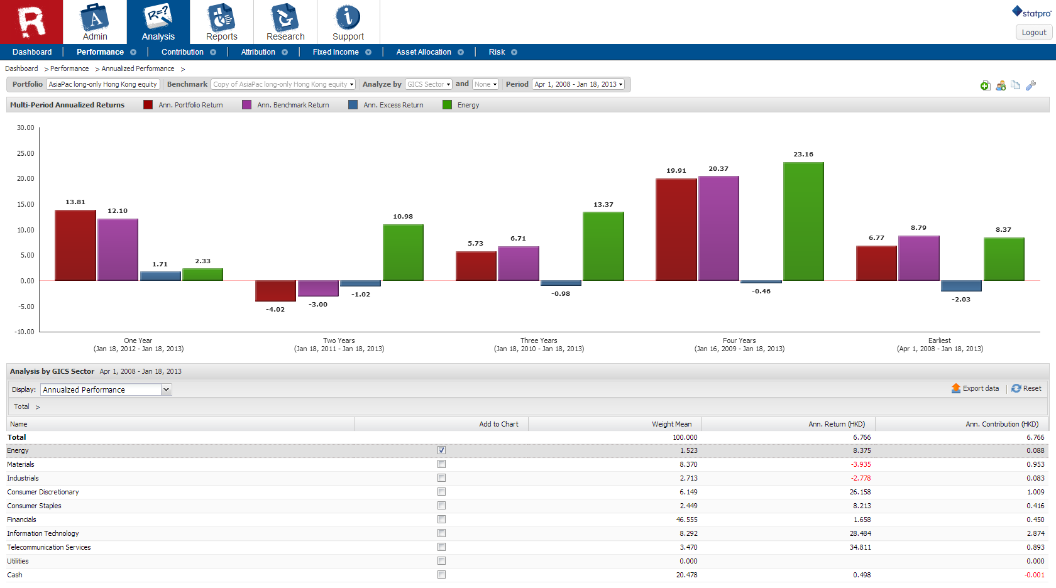Screen dimensions: 1056x588
Task: Check the Materials add-to-chart checkbox
Action: point(441,464)
